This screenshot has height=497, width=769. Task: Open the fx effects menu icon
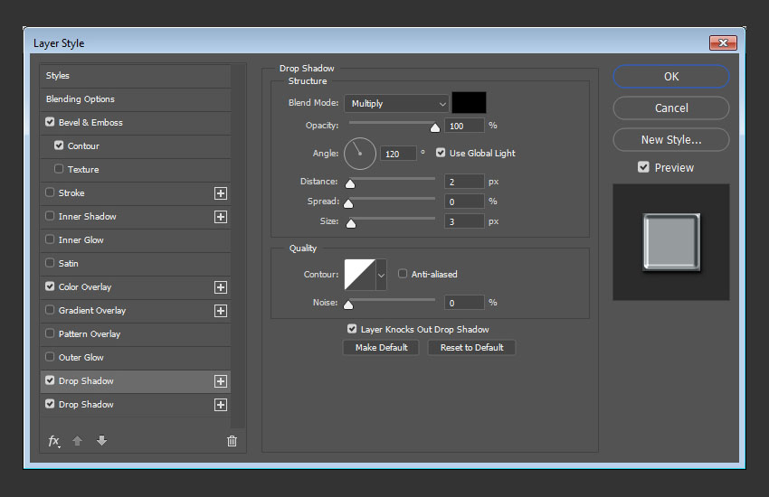(x=54, y=441)
